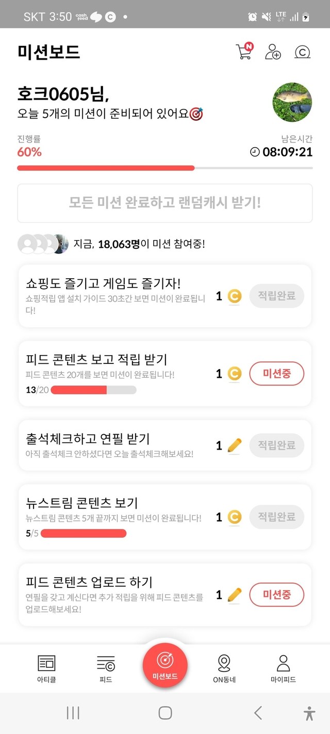Open the cash coin icon in header
This screenshot has width=330, height=734.
(x=302, y=52)
